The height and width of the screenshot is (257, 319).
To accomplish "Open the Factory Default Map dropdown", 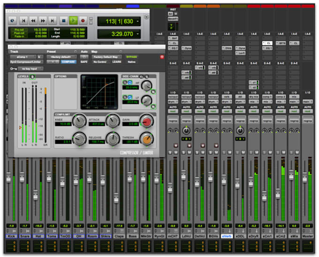I will coord(107,57).
